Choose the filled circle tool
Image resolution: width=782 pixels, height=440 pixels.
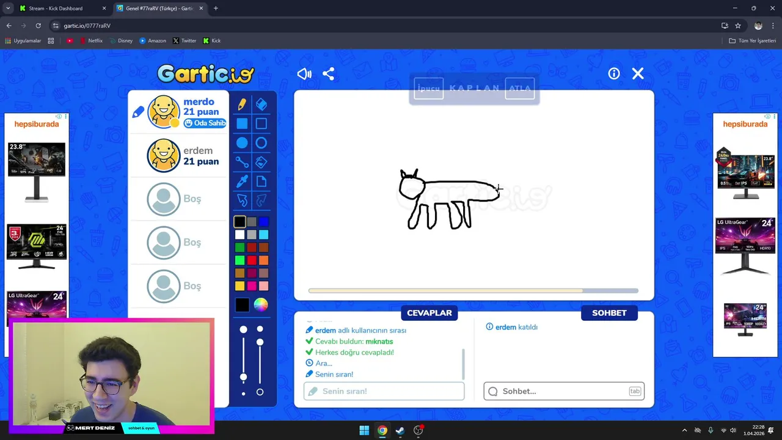(x=242, y=143)
